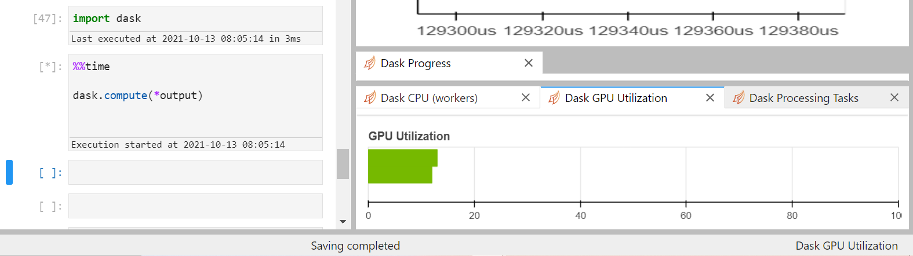913x256 pixels.
Task: Close the Dask GPU Utilization tab
Action: tap(710, 98)
